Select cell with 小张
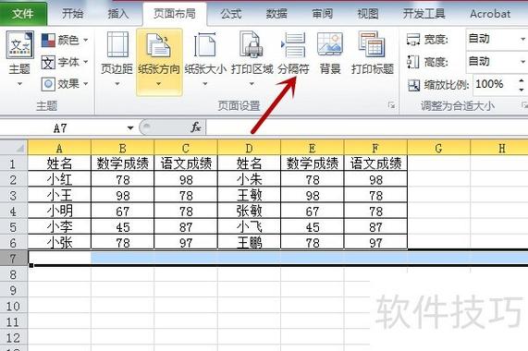This screenshot has width=528, height=351. click(59, 242)
